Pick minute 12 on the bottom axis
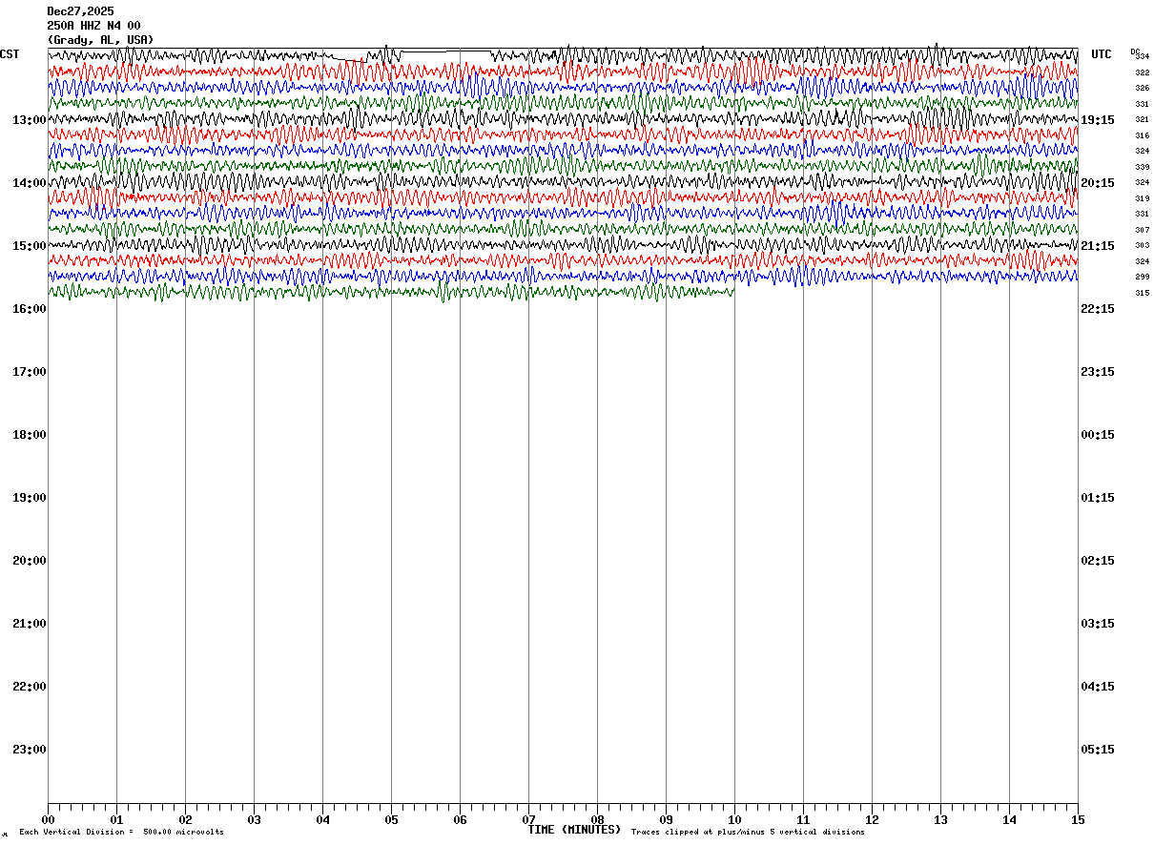The height and width of the screenshot is (845, 1154). click(x=872, y=820)
